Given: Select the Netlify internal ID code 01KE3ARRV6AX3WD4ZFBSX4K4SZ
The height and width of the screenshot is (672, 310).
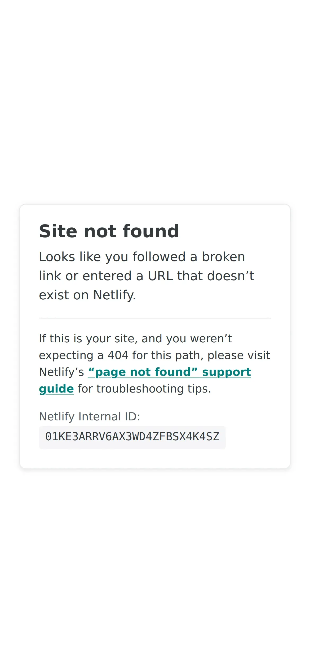Looking at the screenshot, I should (x=132, y=437).
